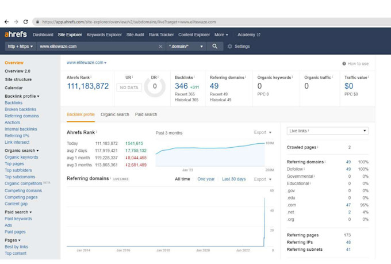Click the 111,183,872 Ahrefs Rank value
This screenshot has width=391, height=264.
(88, 86)
